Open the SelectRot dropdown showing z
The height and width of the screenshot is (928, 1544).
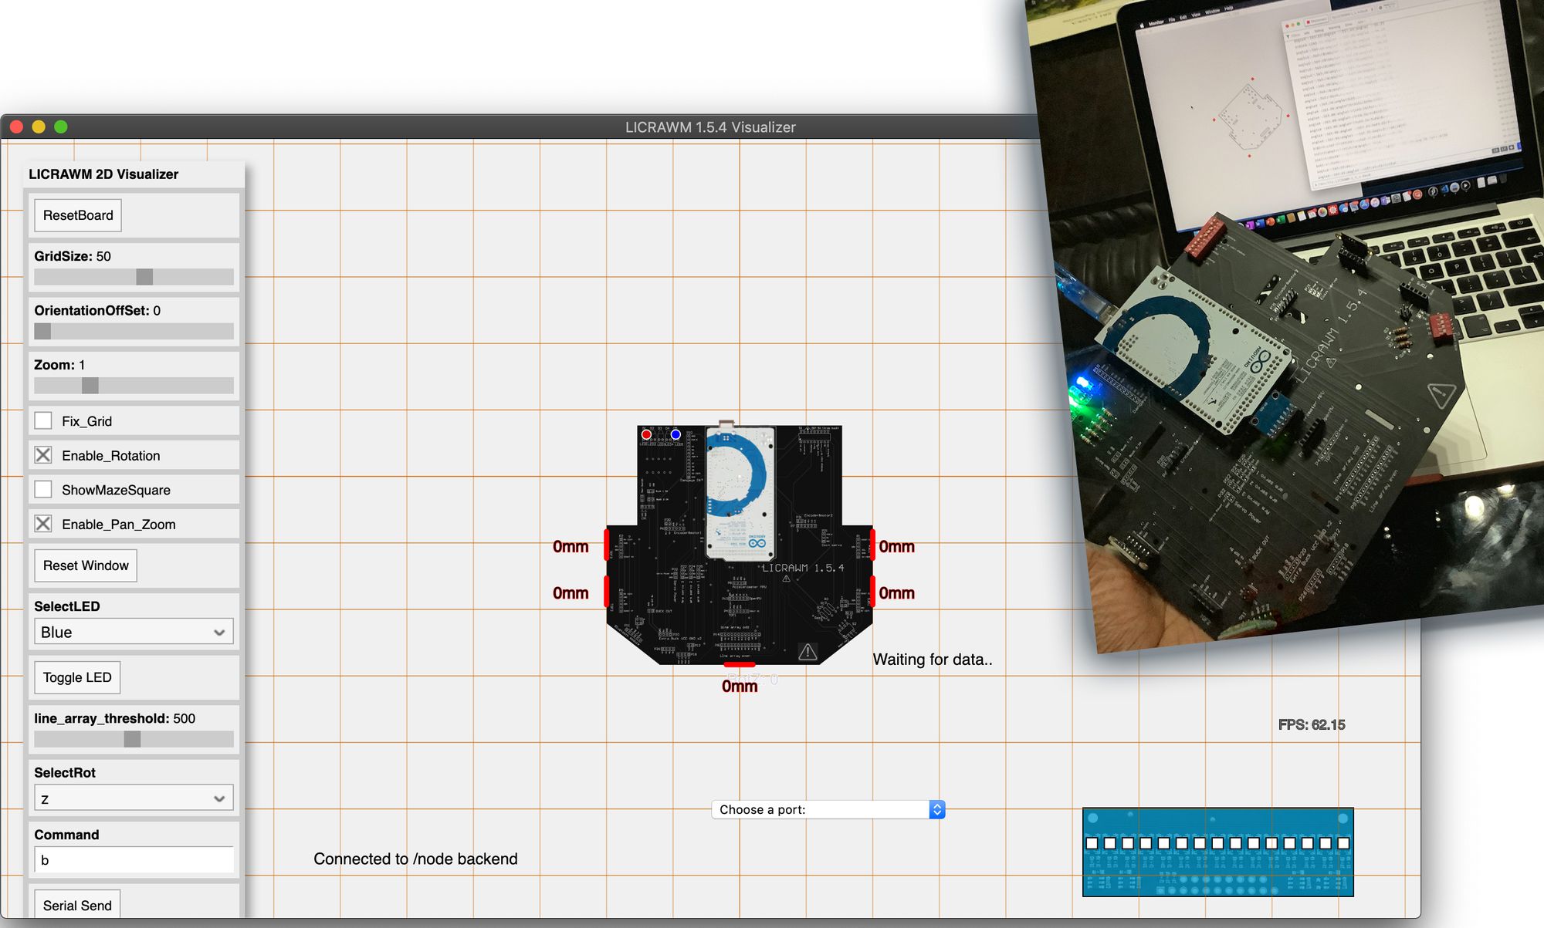tap(133, 798)
